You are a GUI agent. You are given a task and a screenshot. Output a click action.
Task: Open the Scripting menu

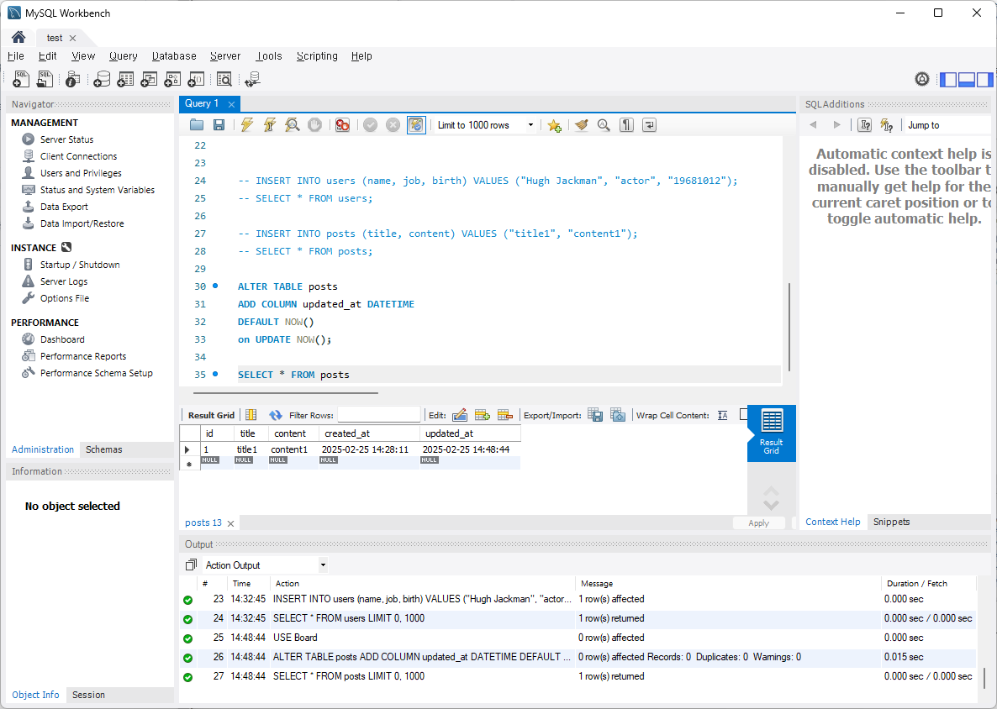317,56
